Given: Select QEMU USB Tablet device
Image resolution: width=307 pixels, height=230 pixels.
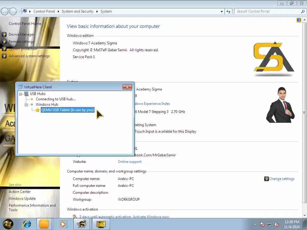Looking at the screenshot, I should click(67, 110).
